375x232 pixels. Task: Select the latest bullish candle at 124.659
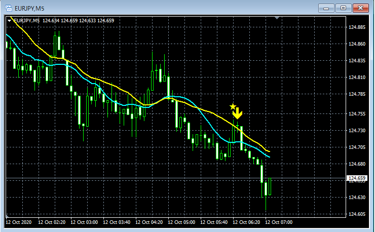point(270,186)
